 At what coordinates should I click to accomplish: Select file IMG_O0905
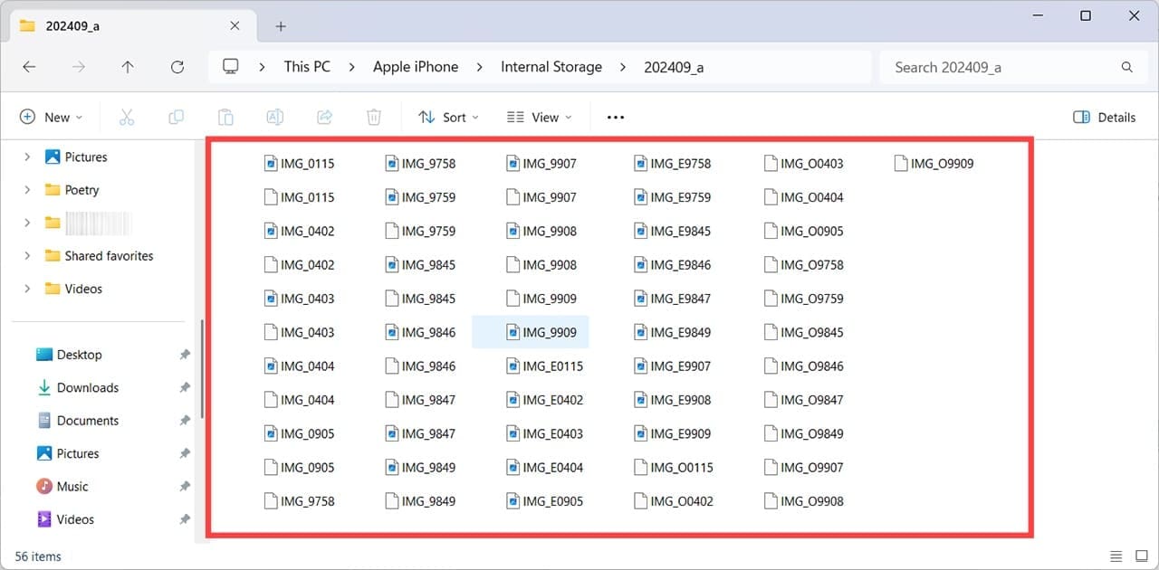pyautogui.click(x=803, y=231)
